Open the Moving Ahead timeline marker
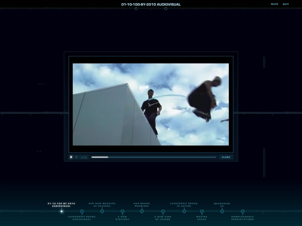The width and height of the screenshot is (302, 226). (202, 211)
